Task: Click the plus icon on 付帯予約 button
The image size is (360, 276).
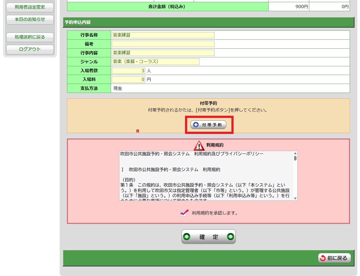Action: point(196,125)
